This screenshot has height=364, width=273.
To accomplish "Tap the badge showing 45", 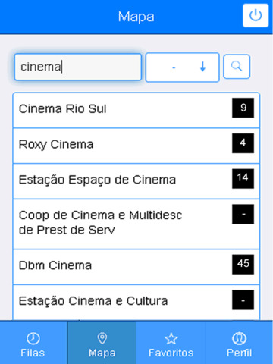I will coord(243,265).
